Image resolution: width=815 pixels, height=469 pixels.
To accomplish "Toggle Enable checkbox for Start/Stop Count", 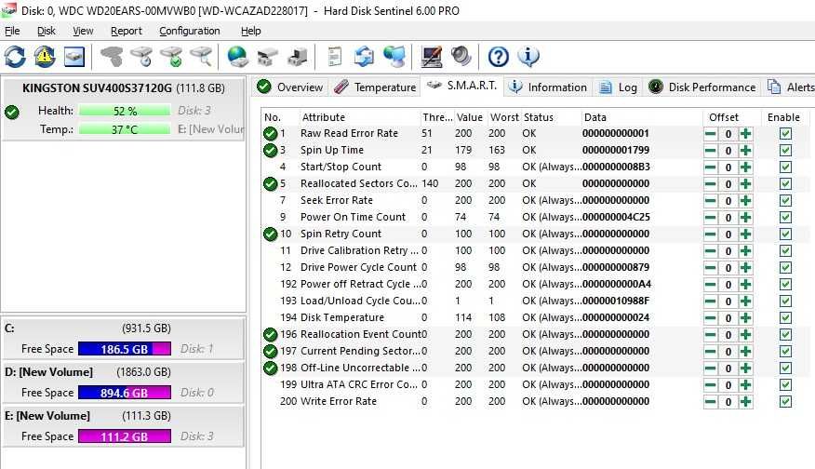I will pyautogui.click(x=785, y=167).
